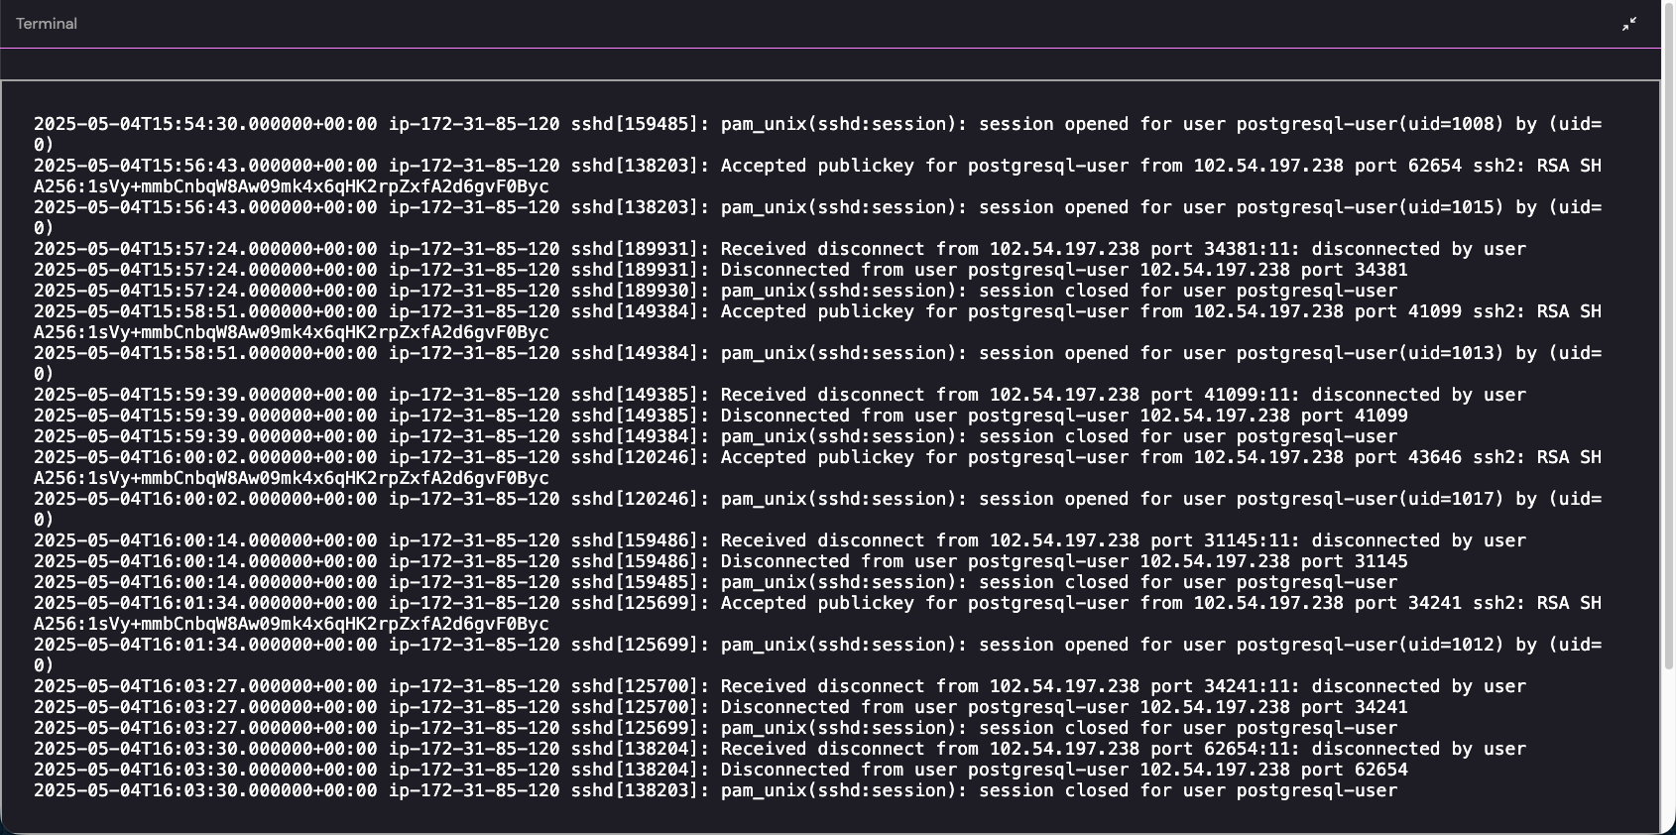Click Accepted publickey line for port 43646

[817, 458]
